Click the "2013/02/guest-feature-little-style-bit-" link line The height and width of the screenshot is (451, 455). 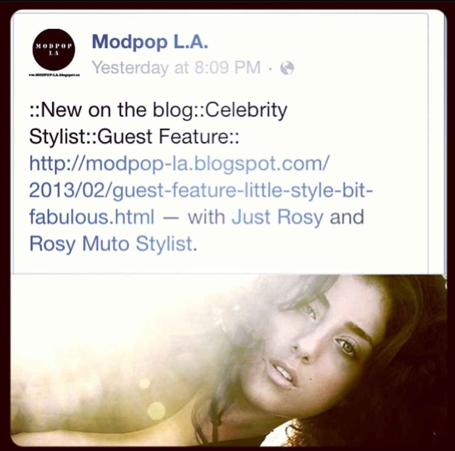pyautogui.click(x=201, y=191)
